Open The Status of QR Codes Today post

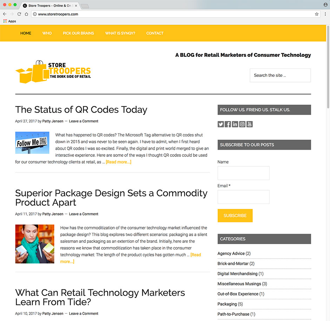pyautogui.click(x=81, y=109)
